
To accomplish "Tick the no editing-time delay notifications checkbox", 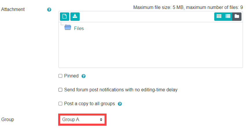I will pyautogui.click(x=60, y=90).
